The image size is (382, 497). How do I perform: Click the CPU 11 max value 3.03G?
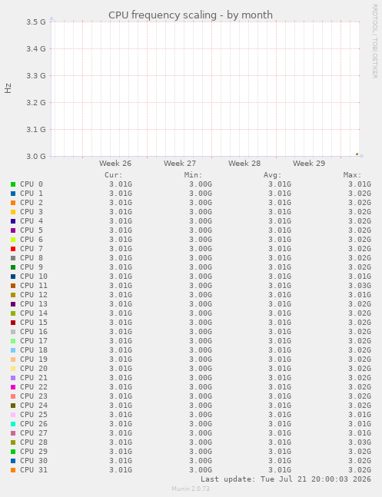point(360,286)
